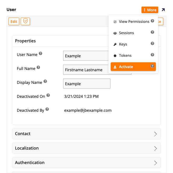Click help icon next to Sessions
The width and height of the screenshot is (173, 173).
152,32
